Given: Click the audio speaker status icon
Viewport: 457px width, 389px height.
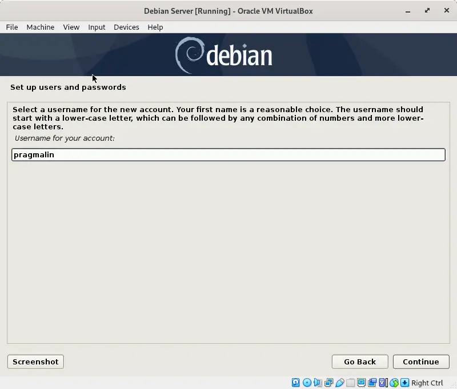Looking at the screenshot, I should [x=318, y=382].
